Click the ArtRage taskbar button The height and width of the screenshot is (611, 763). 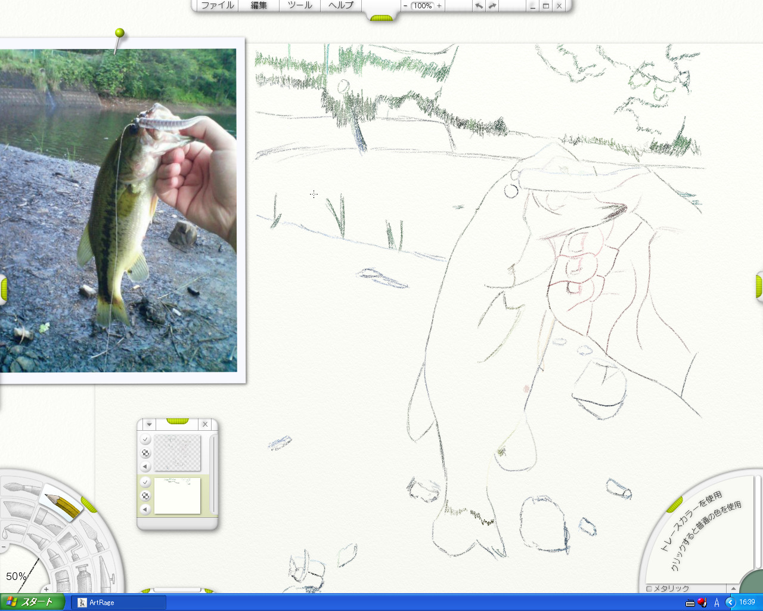(119, 603)
